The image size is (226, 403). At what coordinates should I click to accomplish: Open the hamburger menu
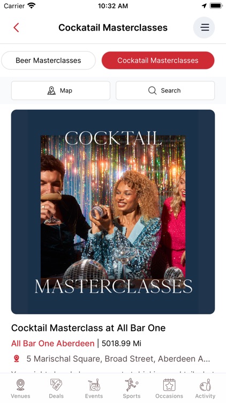[204, 27]
